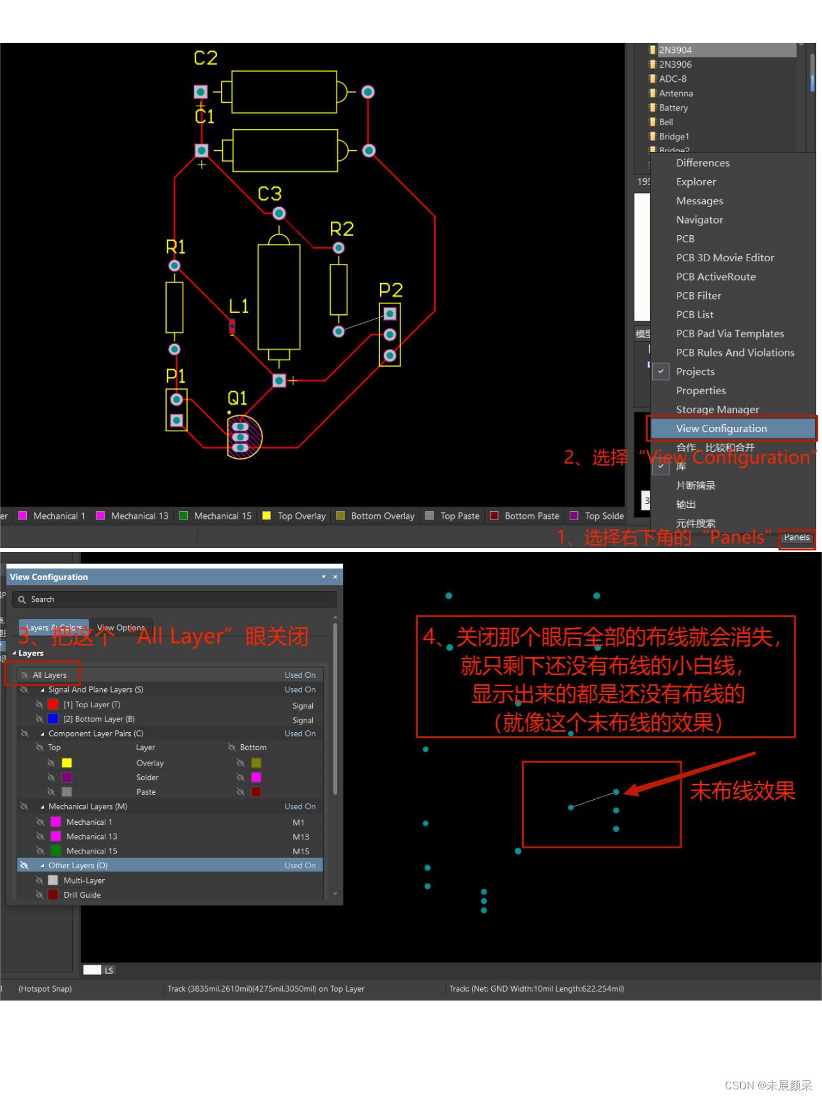The image size is (822, 1097).
Task: Click the Search field in View Configuration
Action: (174, 599)
